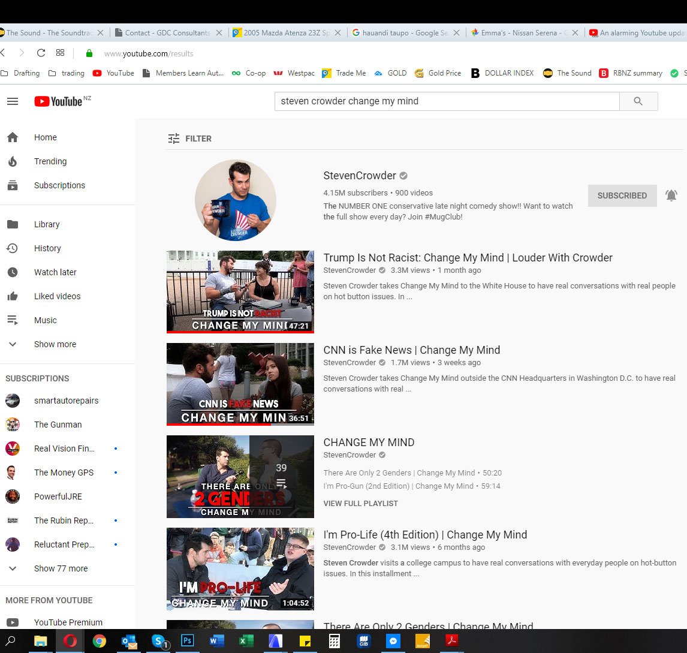687x653 pixels.
Task: Switch to An alarming Youtube update tab
Action: coord(638,33)
